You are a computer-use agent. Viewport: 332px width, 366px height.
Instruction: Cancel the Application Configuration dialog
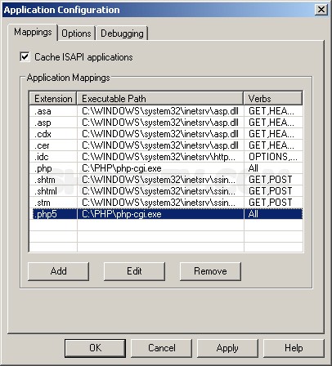[162, 348]
